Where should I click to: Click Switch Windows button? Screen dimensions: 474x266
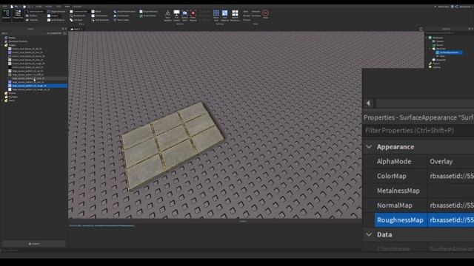pyautogui.click(x=235, y=16)
